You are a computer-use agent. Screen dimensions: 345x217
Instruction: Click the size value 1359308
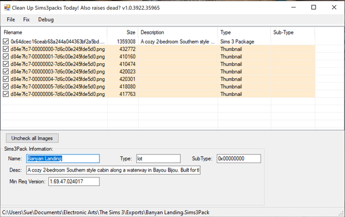[x=126, y=41]
